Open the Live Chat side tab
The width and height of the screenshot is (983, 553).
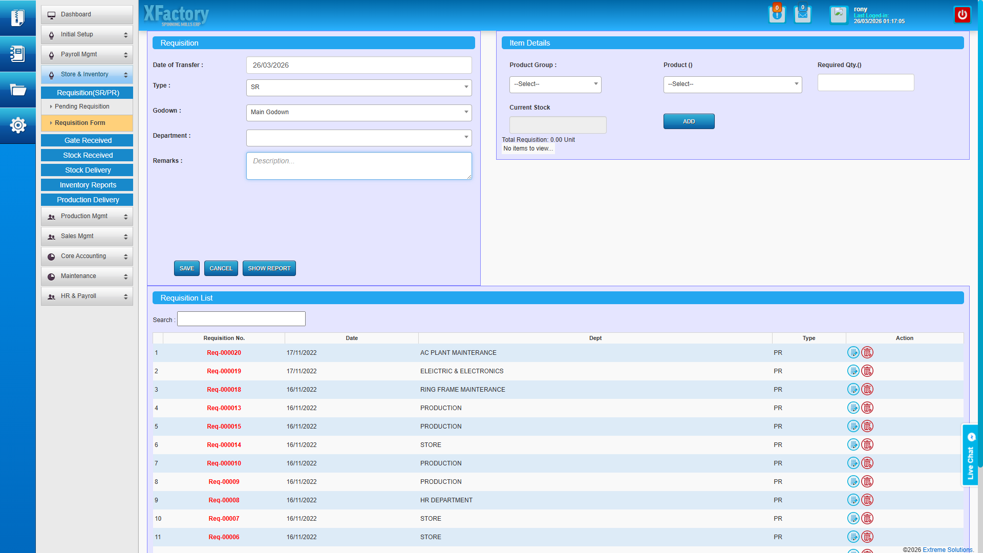coord(970,455)
